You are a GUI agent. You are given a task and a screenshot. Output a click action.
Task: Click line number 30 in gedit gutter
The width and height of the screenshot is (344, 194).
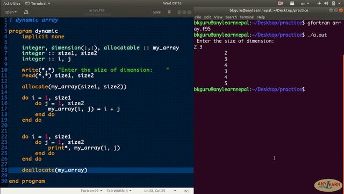tap(4, 181)
